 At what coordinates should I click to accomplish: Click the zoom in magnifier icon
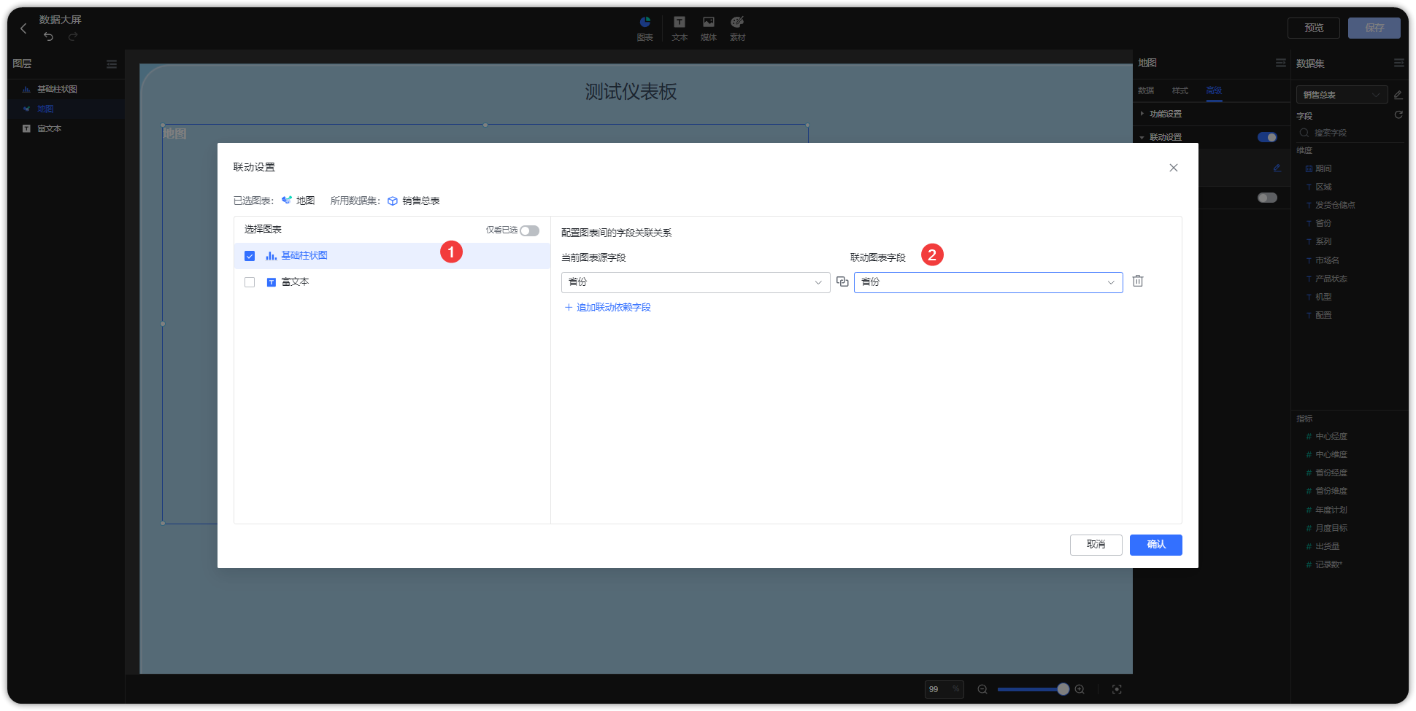click(1080, 689)
